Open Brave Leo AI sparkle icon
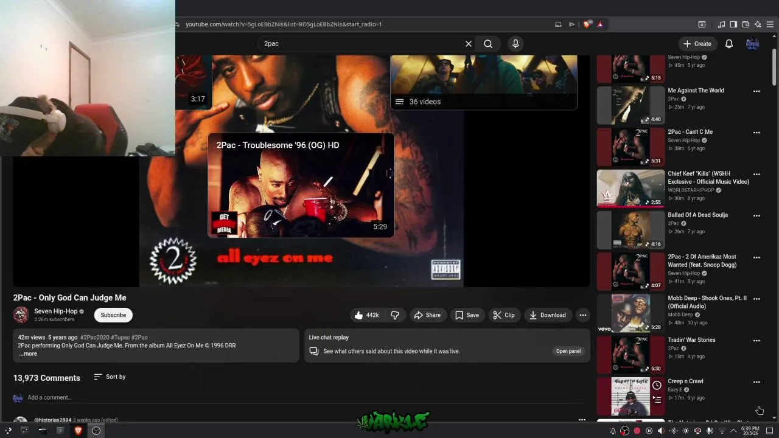779x438 pixels. tap(758, 24)
